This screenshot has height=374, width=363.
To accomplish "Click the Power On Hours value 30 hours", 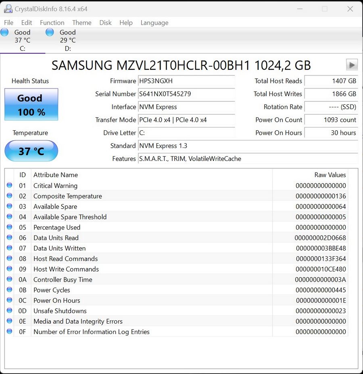I will [331, 133].
